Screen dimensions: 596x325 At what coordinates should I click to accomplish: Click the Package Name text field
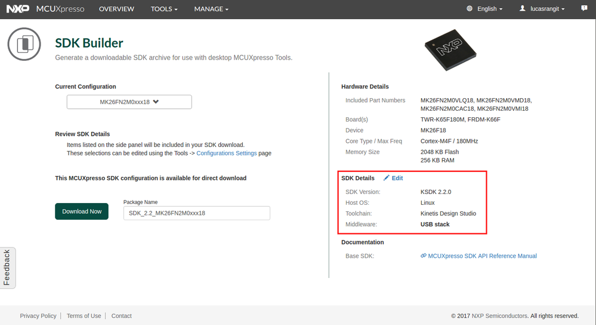(196, 212)
